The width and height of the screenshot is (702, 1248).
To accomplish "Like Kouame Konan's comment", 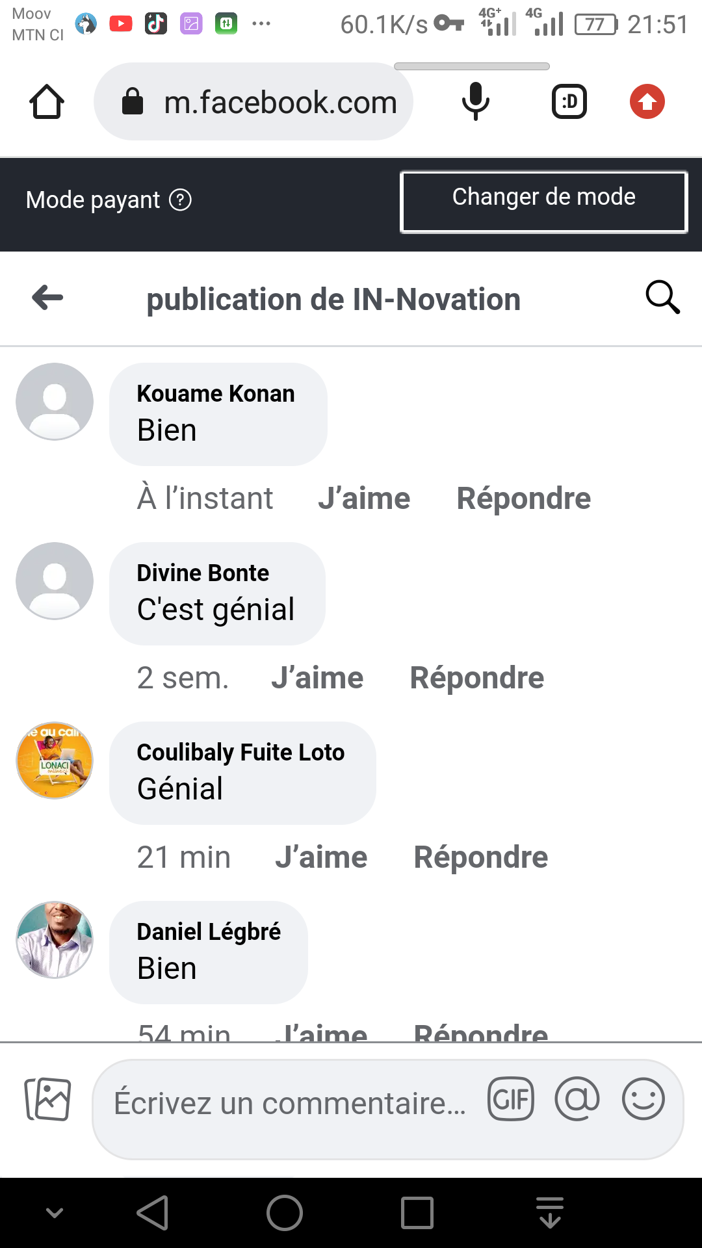I will (x=364, y=499).
